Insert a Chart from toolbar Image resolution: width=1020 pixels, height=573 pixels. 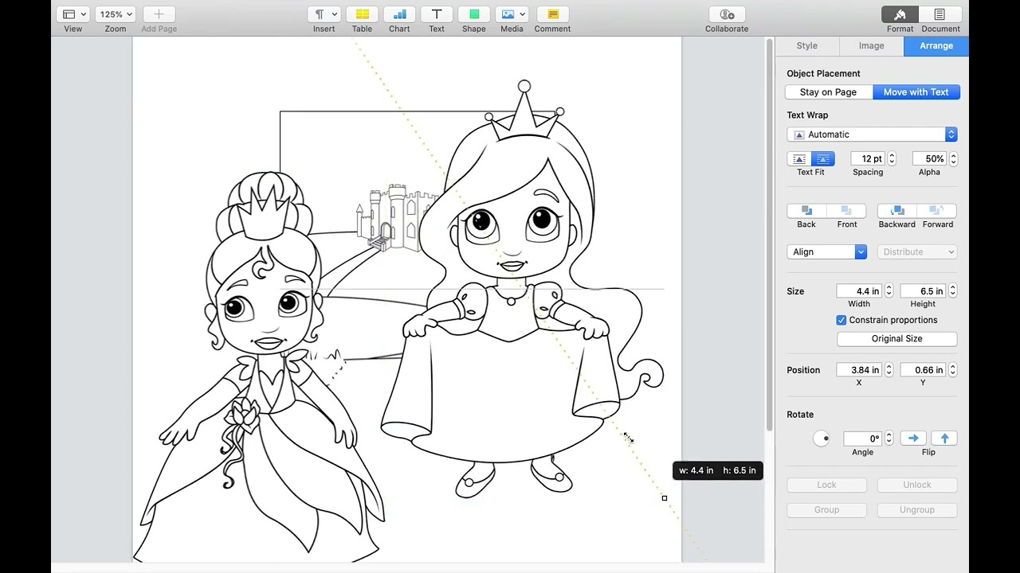(x=399, y=14)
